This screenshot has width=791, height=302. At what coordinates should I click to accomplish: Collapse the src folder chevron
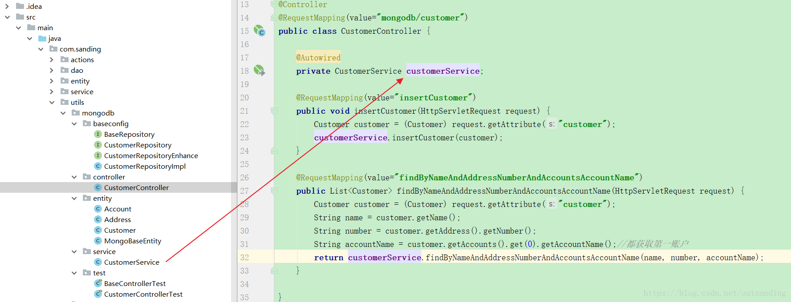[x=7, y=17]
